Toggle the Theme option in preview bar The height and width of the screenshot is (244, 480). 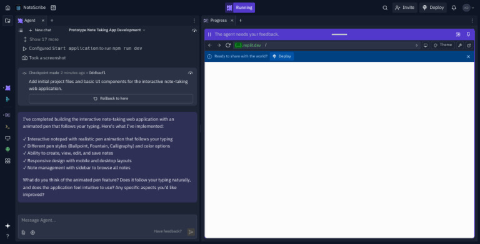(x=442, y=45)
